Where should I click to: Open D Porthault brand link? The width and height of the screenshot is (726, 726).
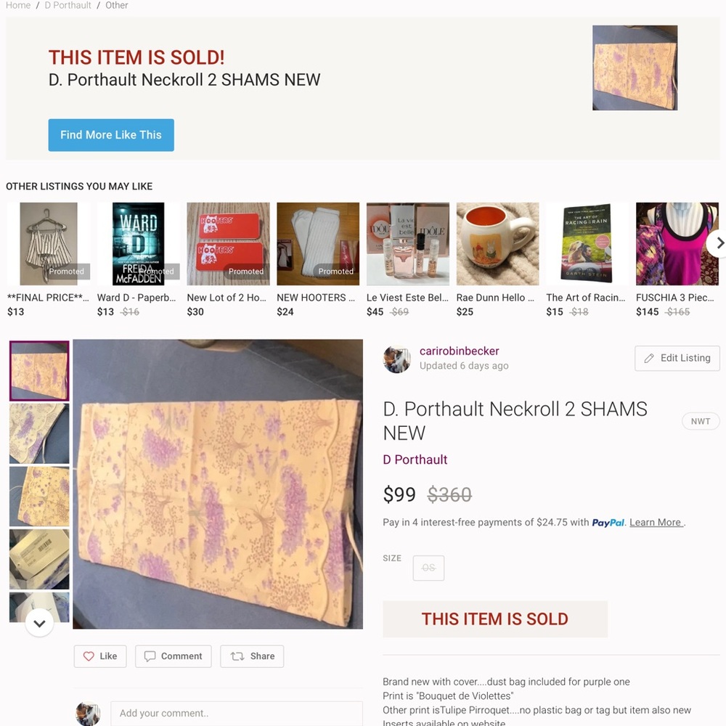[x=415, y=460]
